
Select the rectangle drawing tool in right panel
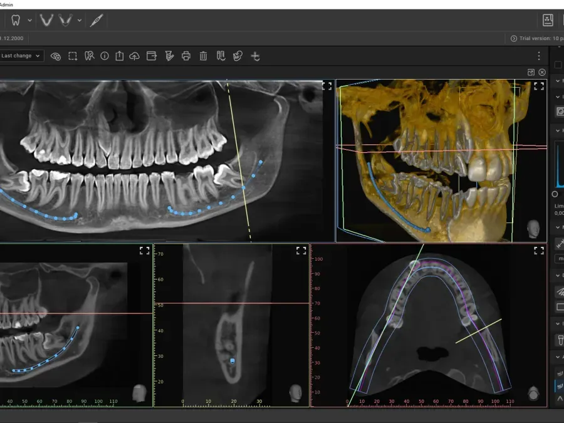pos(560,307)
